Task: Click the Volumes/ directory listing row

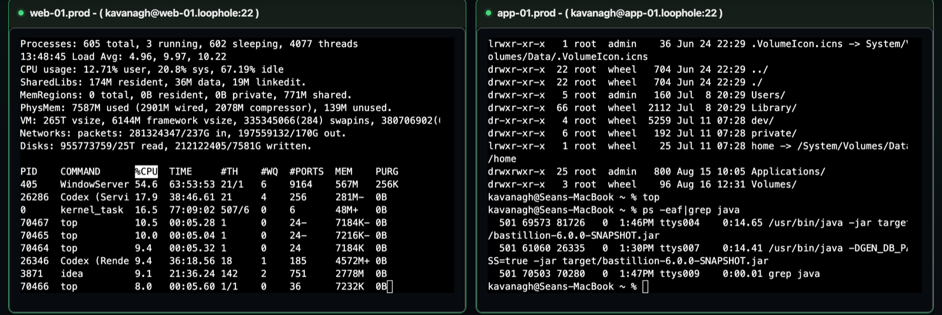Action: point(642,184)
